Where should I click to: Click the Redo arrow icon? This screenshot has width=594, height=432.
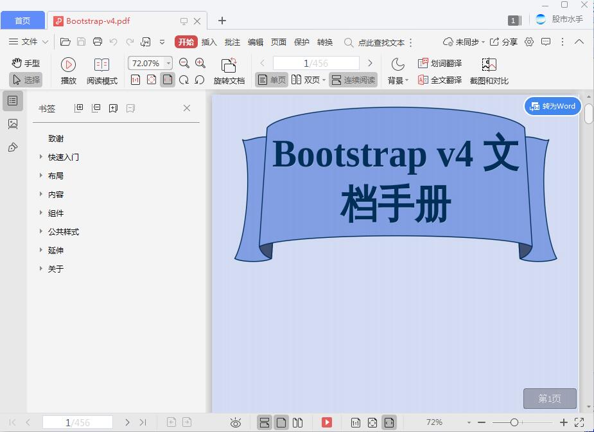point(130,42)
